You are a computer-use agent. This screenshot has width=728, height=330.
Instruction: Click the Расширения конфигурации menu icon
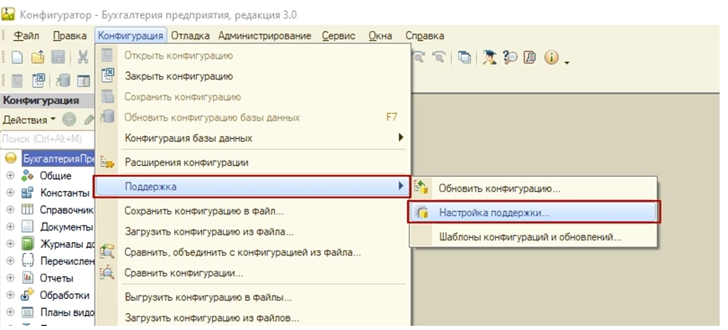(108, 163)
